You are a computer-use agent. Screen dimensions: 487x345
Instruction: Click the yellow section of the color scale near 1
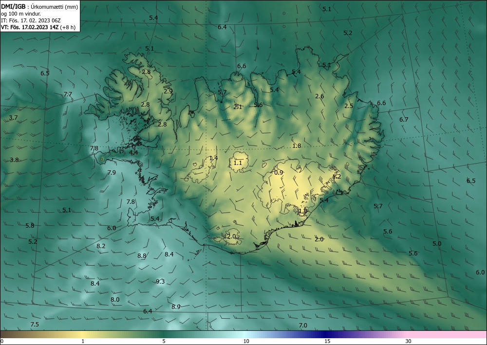click(83, 334)
